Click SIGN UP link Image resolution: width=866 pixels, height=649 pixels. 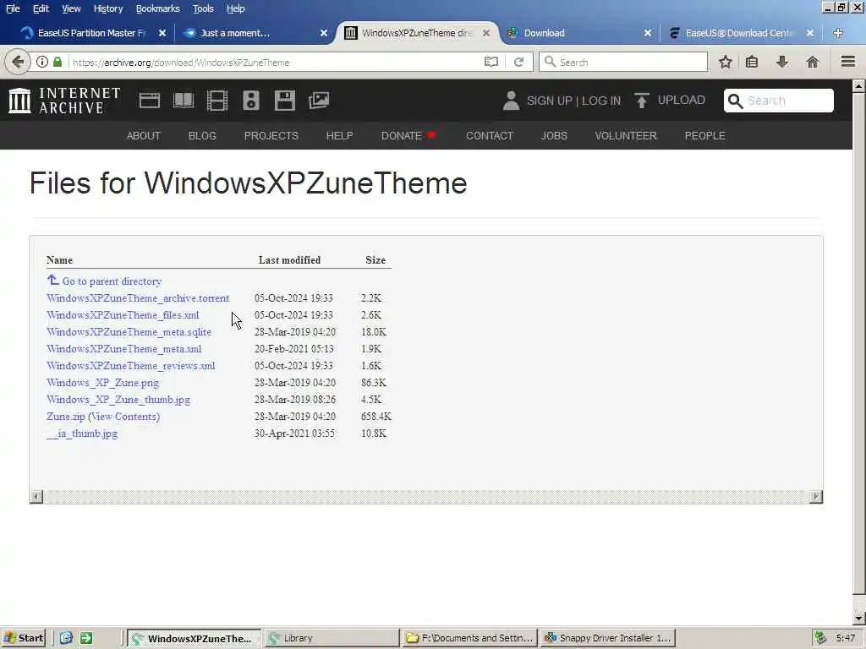(x=550, y=101)
